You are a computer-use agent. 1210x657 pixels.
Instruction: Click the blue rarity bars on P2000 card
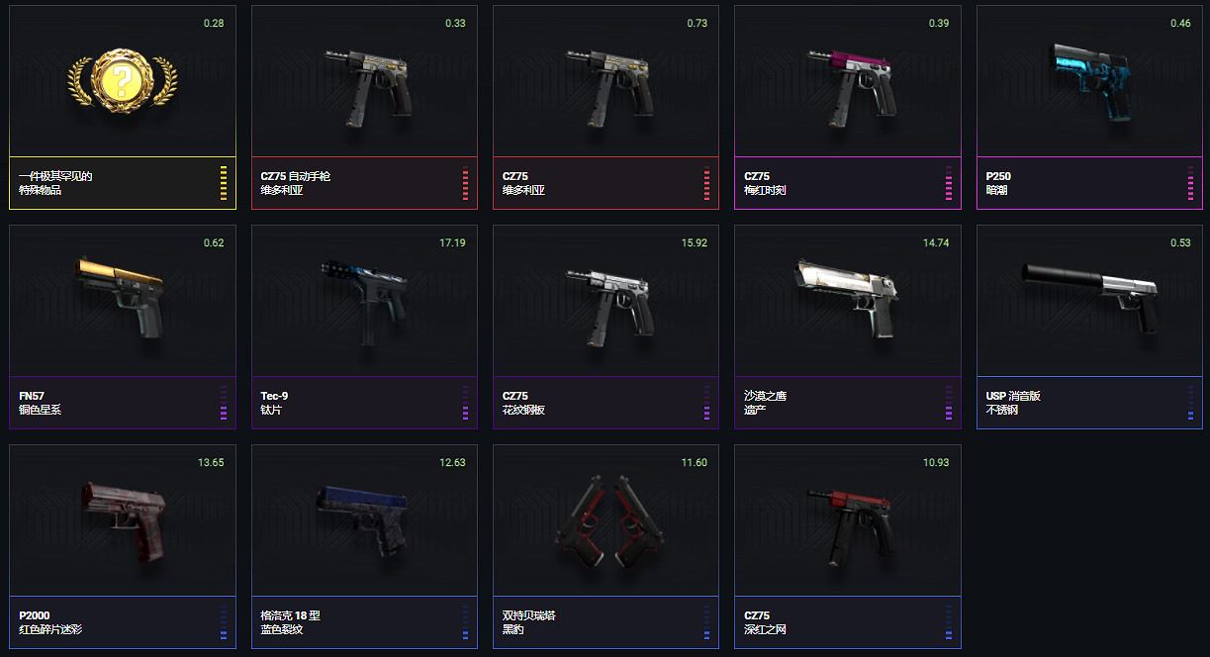[x=224, y=622]
